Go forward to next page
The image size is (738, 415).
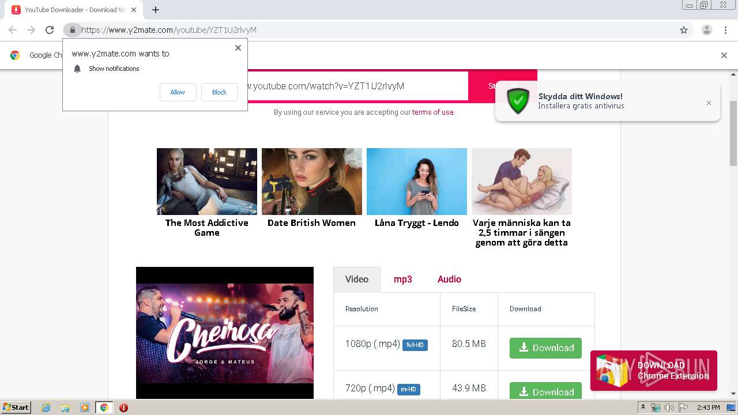[x=31, y=30]
